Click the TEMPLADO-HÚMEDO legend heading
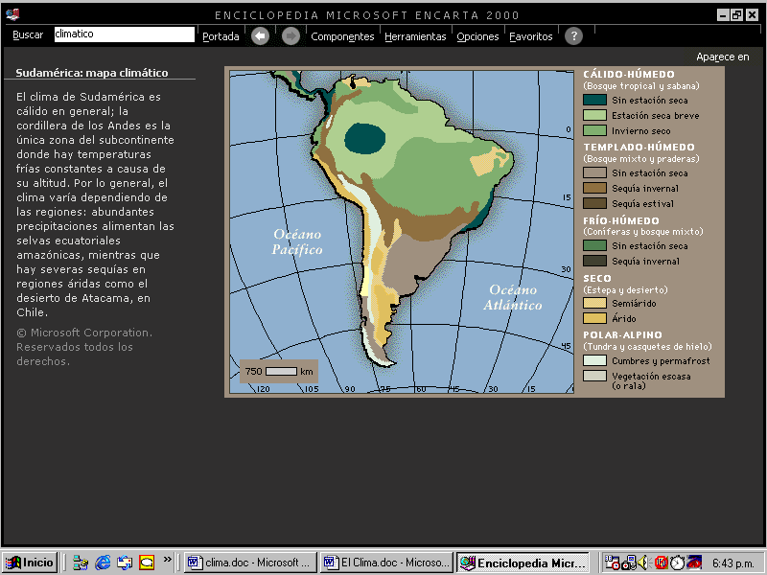 pos(639,148)
